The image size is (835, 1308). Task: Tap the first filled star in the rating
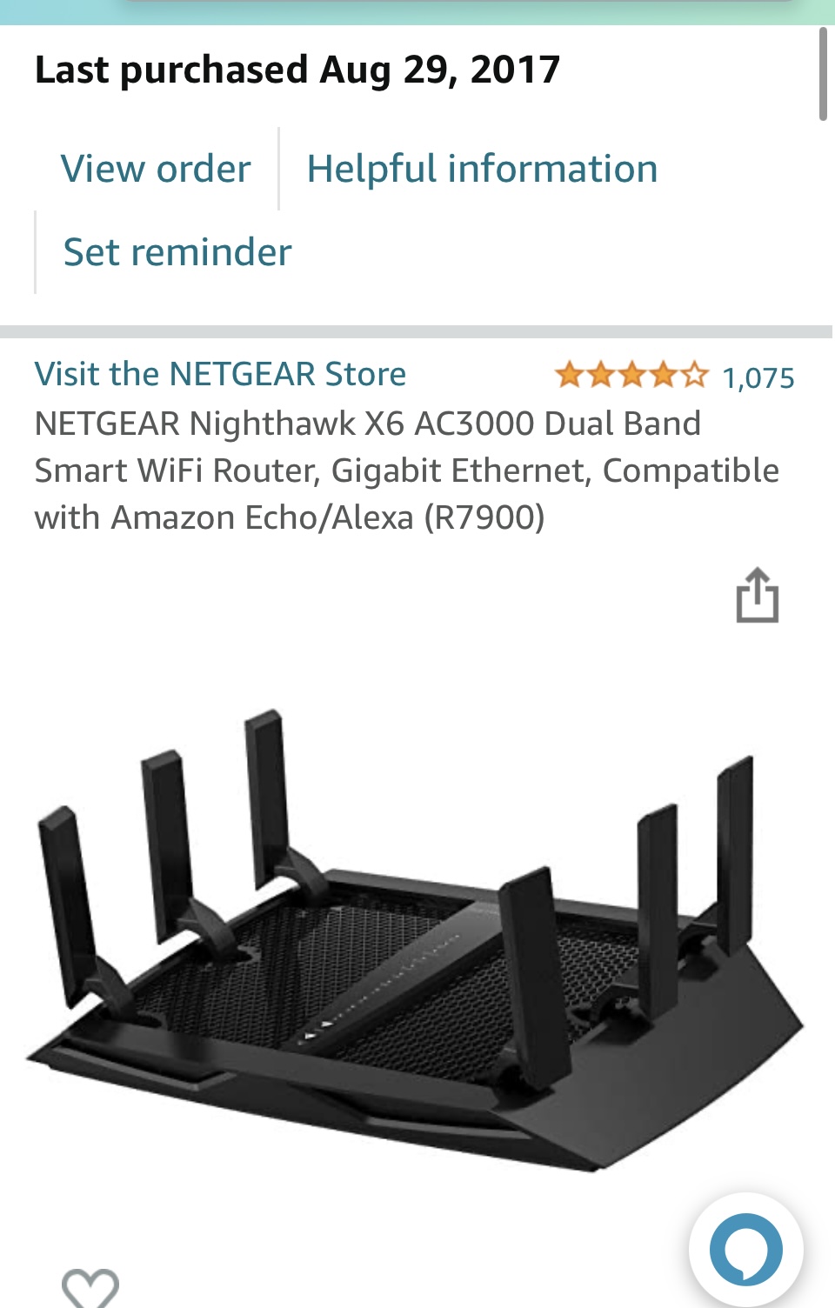[570, 375]
